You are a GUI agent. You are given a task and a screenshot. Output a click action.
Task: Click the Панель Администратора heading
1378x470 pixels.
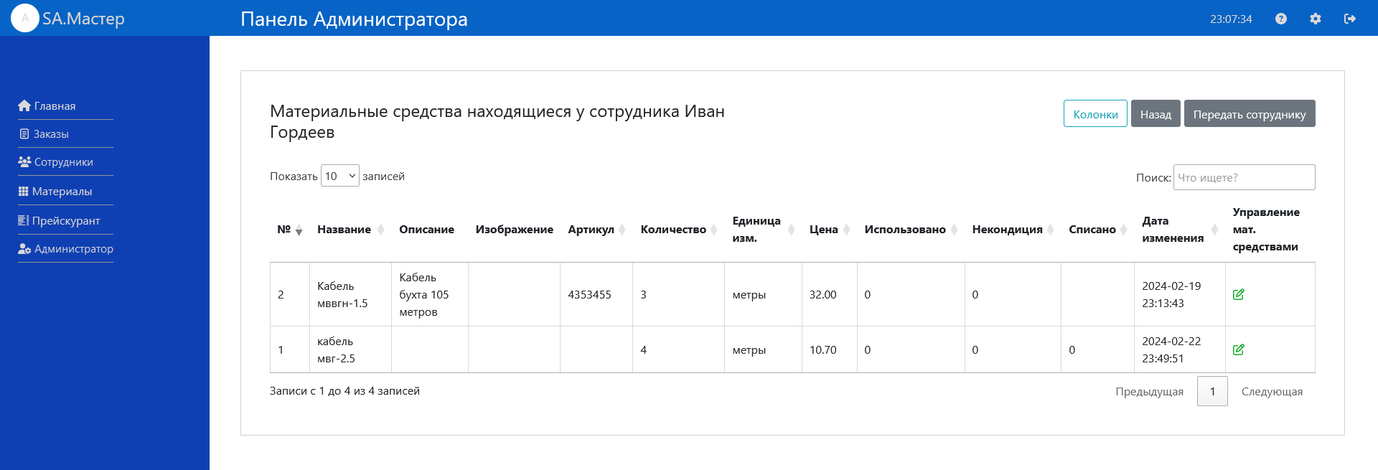pos(354,19)
